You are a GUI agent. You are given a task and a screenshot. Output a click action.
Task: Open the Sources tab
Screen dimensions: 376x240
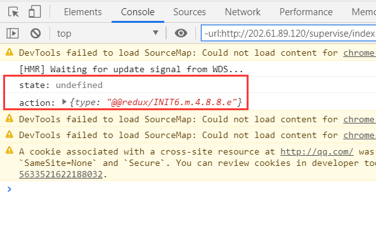pyautogui.click(x=190, y=12)
